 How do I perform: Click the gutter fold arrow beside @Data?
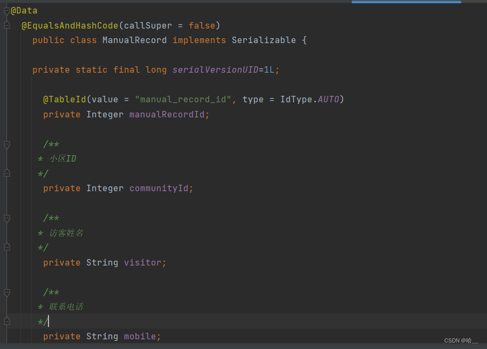(6, 10)
